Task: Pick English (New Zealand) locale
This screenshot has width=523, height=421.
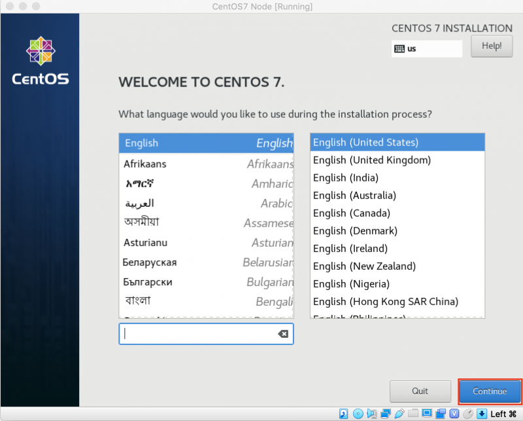Action: 397,266
